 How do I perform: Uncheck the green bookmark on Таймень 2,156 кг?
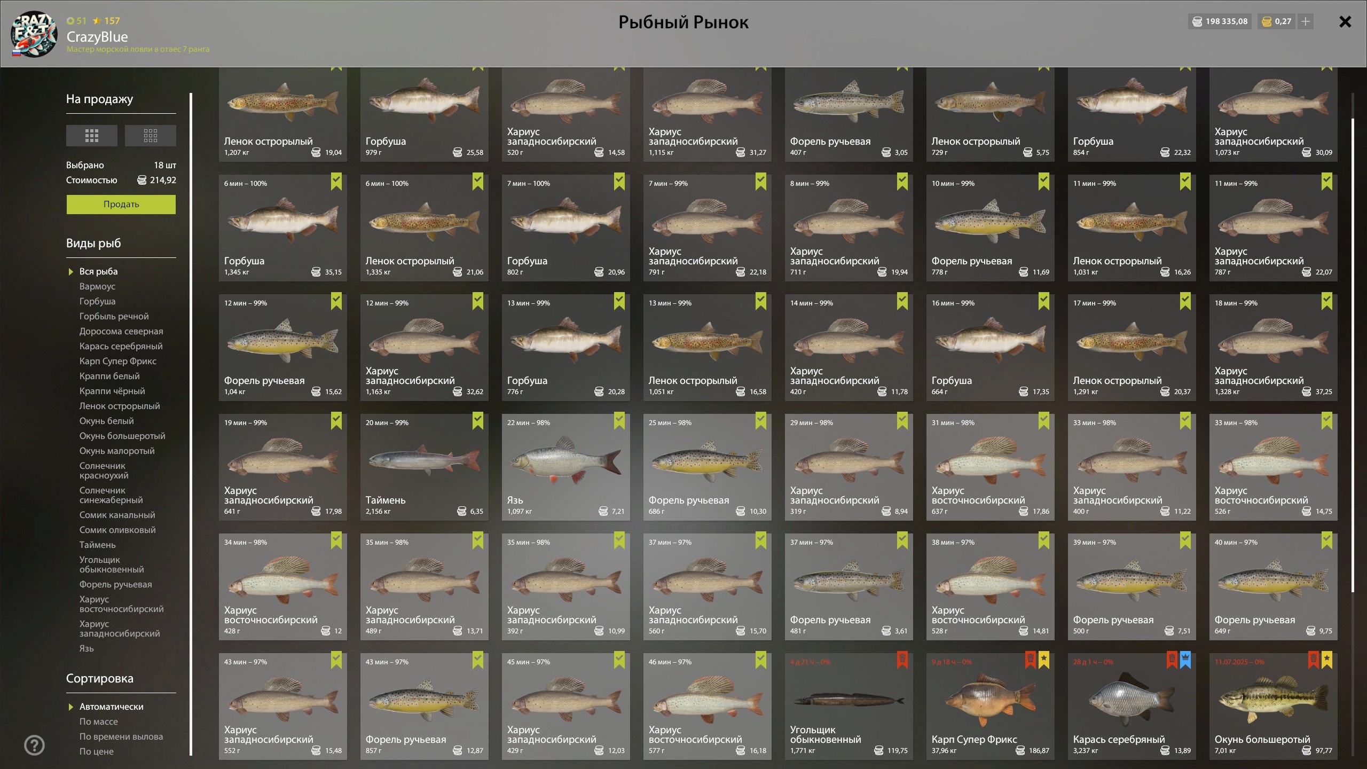point(478,421)
